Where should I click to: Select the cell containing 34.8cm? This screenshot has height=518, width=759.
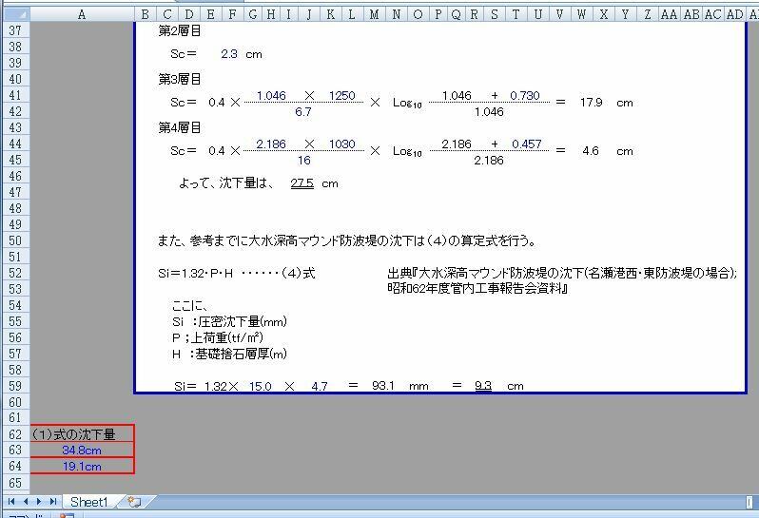82,451
